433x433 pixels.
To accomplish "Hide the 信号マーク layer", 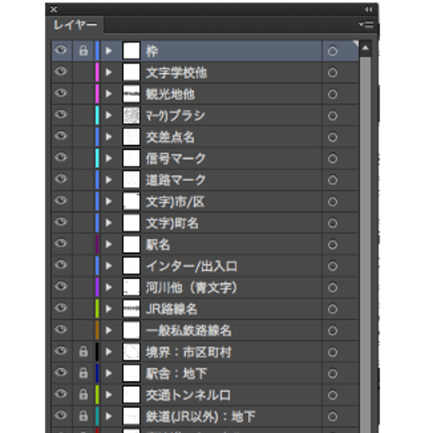I will (61, 158).
